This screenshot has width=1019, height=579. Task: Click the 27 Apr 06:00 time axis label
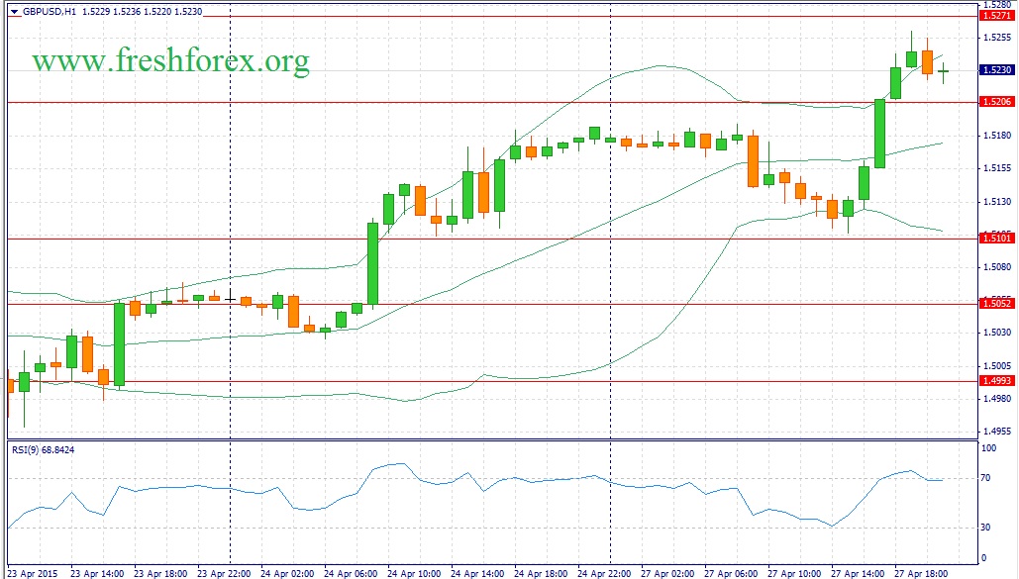(732, 572)
